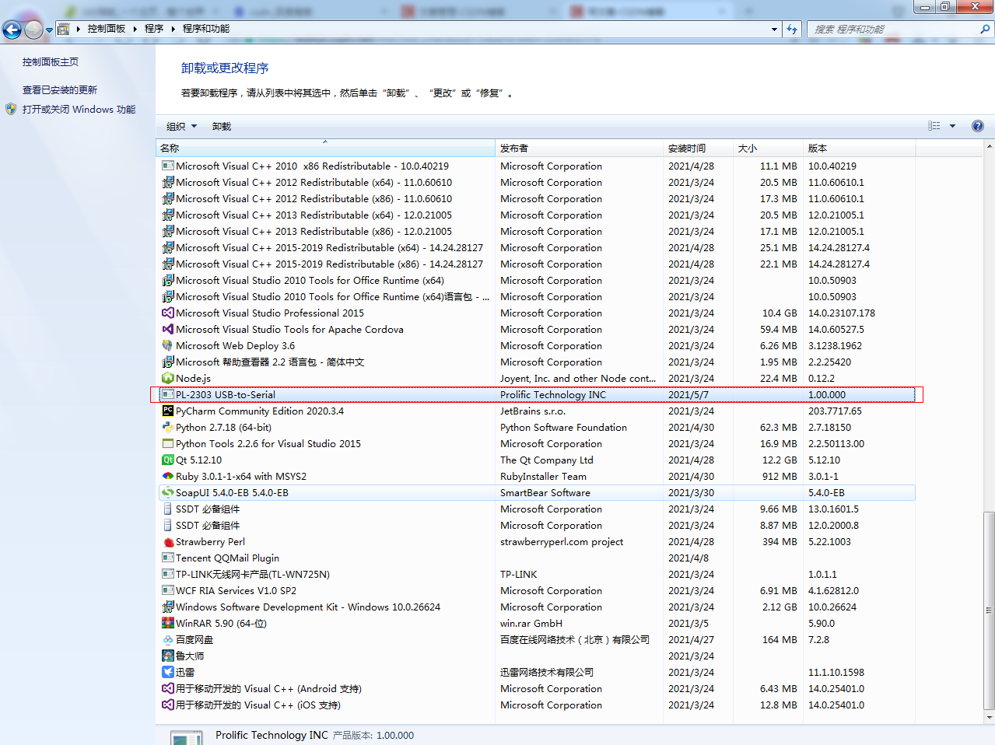Click the Visual Studio Tools for Apache Cordova icon
The height and width of the screenshot is (745, 995).
point(167,329)
